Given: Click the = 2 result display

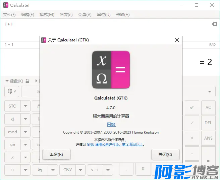Looking at the screenshot, I should 206,62.
